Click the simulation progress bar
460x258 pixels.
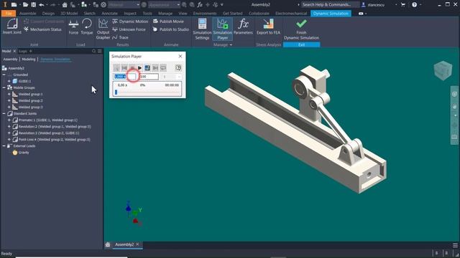coord(147,92)
